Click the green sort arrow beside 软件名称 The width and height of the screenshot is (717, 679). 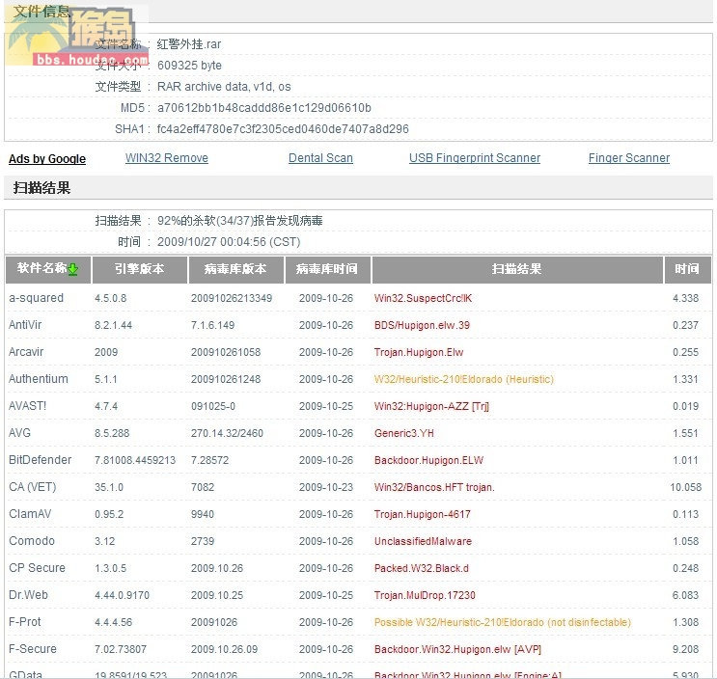[72, 270]
